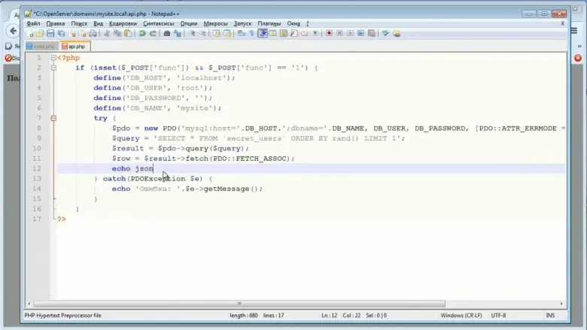This screenshot has width=587, height=330.
Task: Close document with menu bar X
Action: pos(562,23)
